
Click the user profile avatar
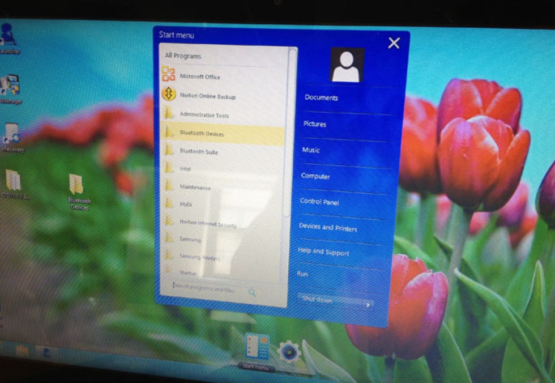click(x=346, y=65)
